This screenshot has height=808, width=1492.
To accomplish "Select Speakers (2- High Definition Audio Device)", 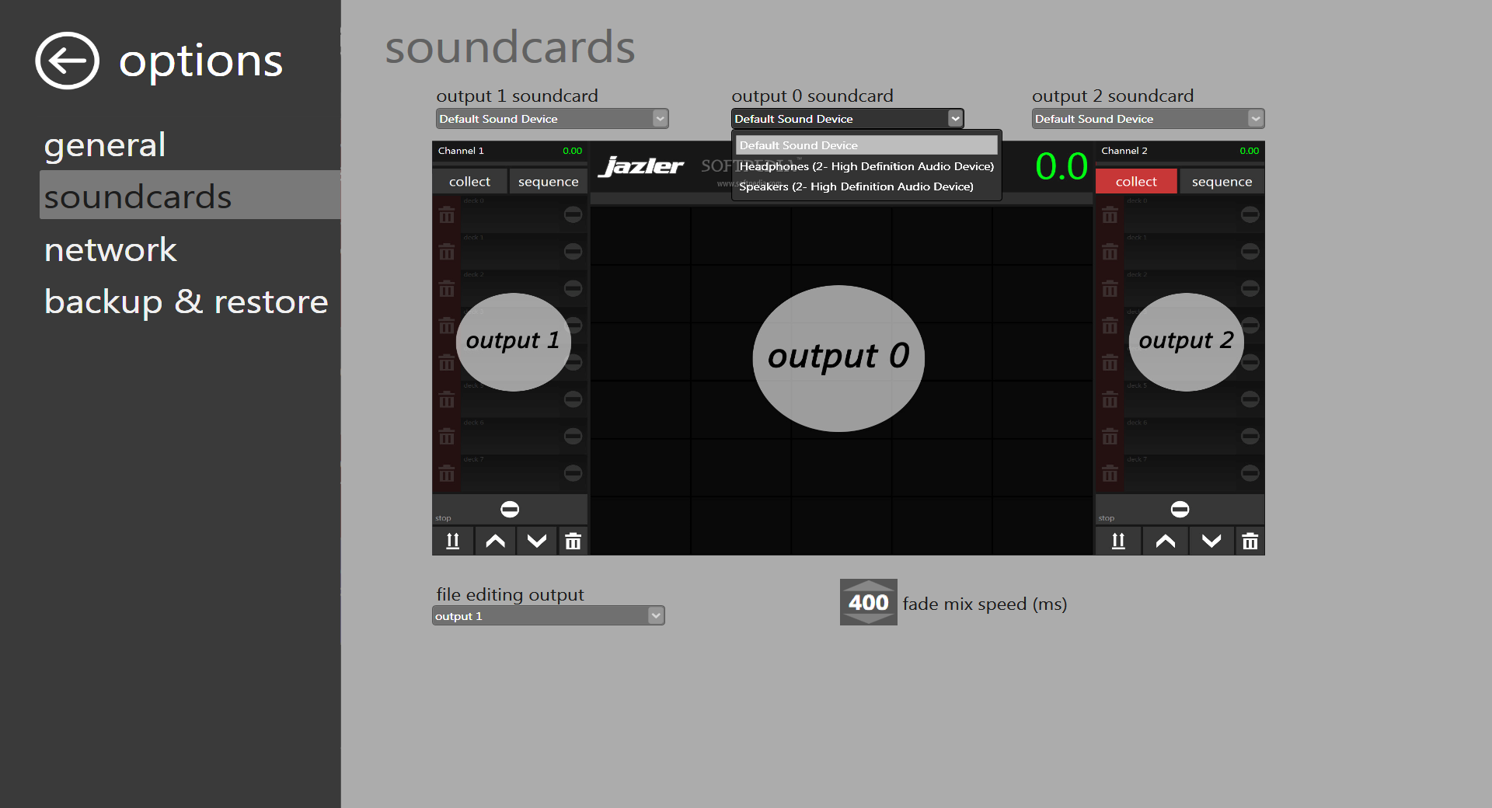I will (x=866, y=186).
